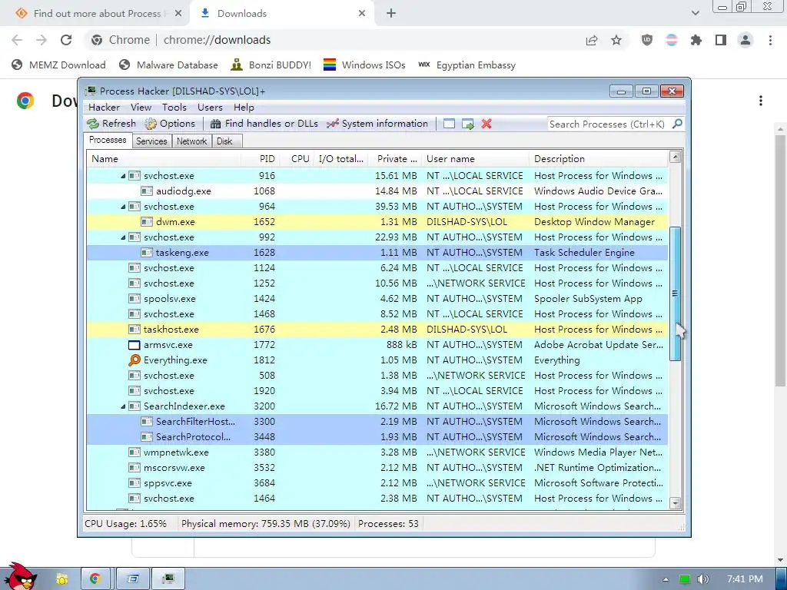Click the process list scroll up arrow

coord(675,157)
